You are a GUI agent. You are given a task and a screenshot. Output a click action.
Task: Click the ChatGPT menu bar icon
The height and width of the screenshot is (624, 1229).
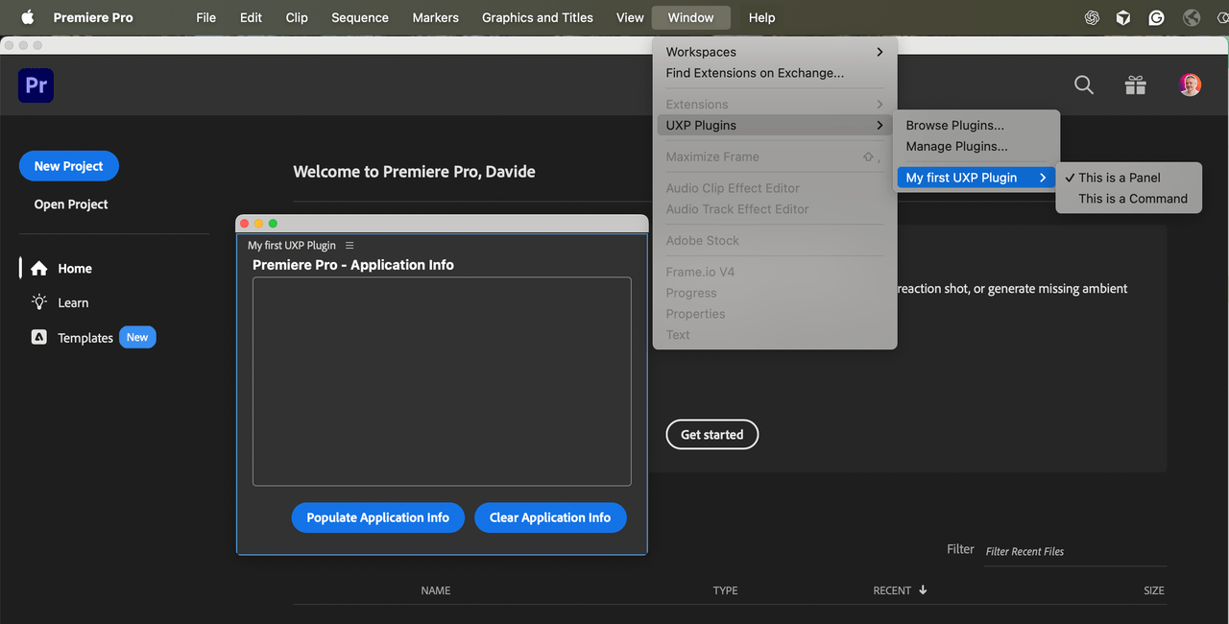click(x=1091, y=17)
